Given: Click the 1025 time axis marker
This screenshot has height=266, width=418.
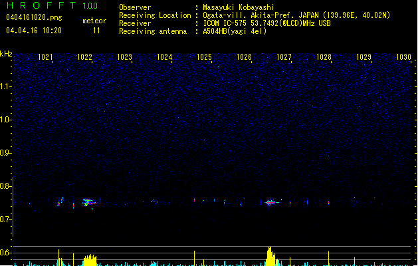Looking at the screenshot, I should click(204, 57).
